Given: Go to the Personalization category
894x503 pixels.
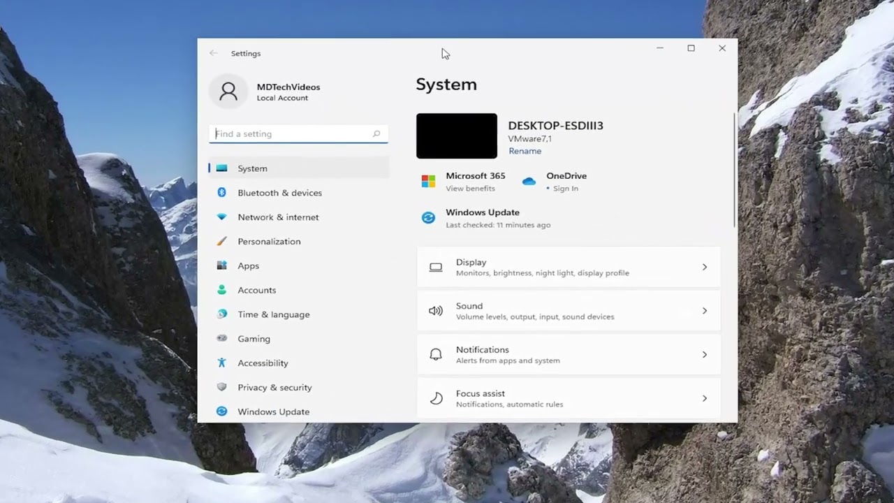Looking at the screenshot, I should (x=298, y=241).
